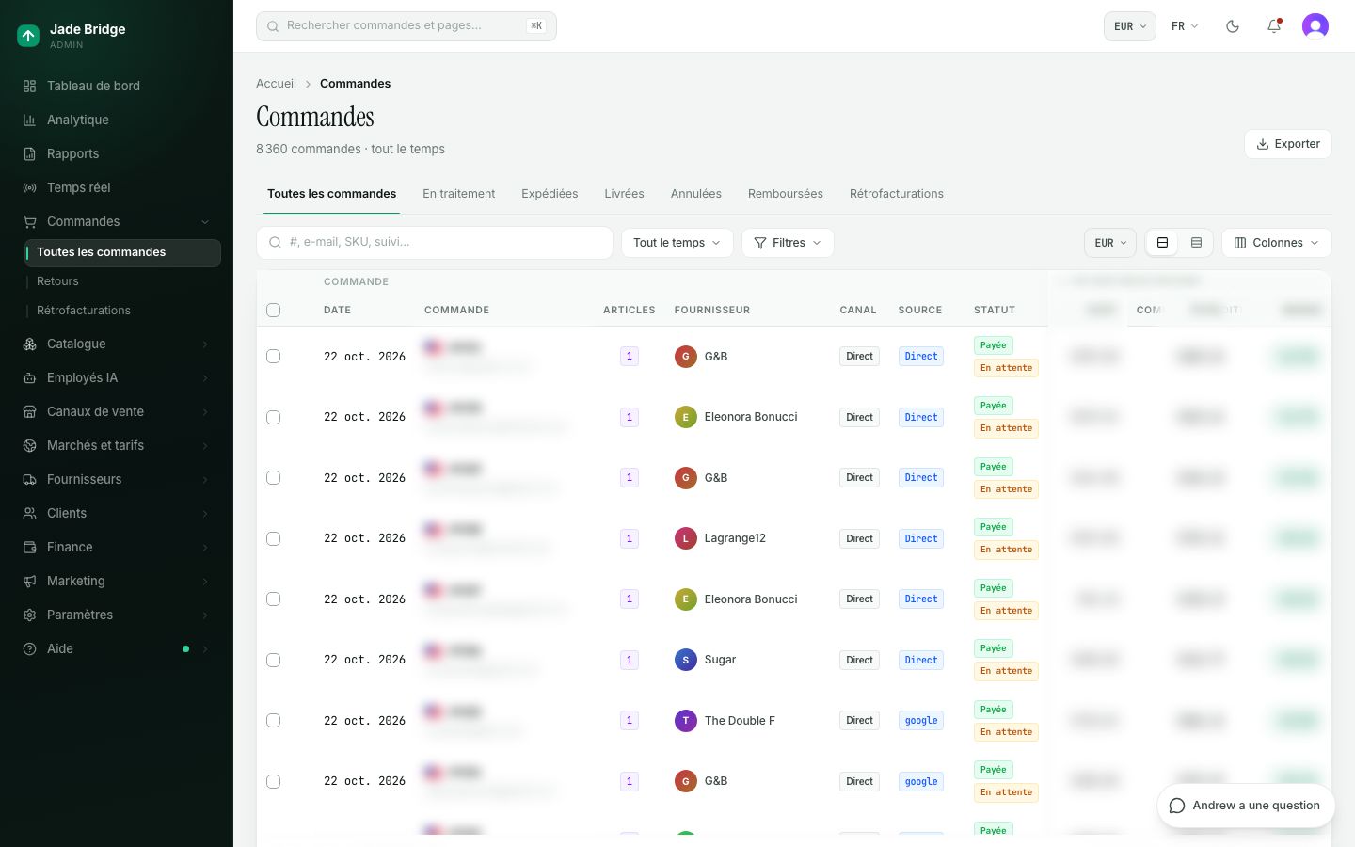Expand Catalogue menu in sidebar
1355x847 pixels.
pos(117,344)
